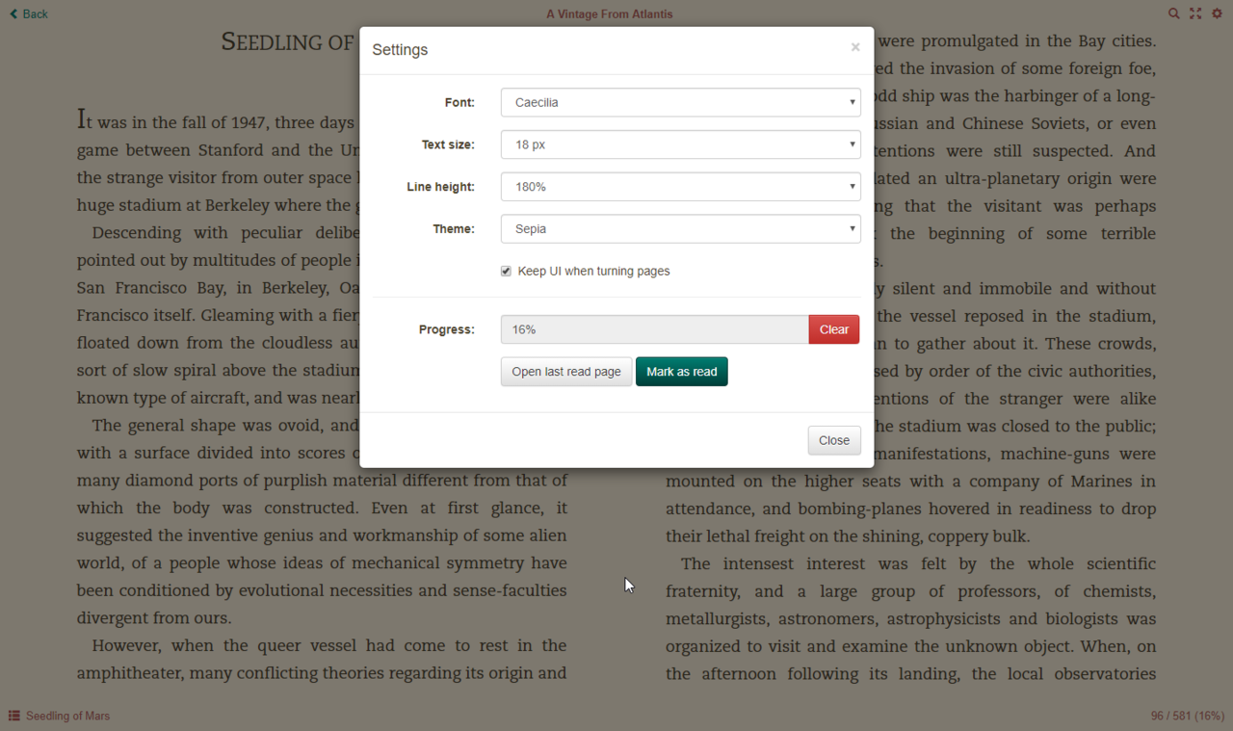This screenshot has width=1233, height=731.
Task: Open table of contents list icon
Action: click(x=14, y=716)
